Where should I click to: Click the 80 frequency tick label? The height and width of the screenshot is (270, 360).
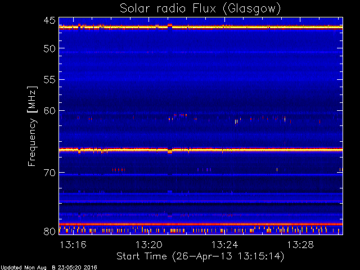[x=49, y=231]
